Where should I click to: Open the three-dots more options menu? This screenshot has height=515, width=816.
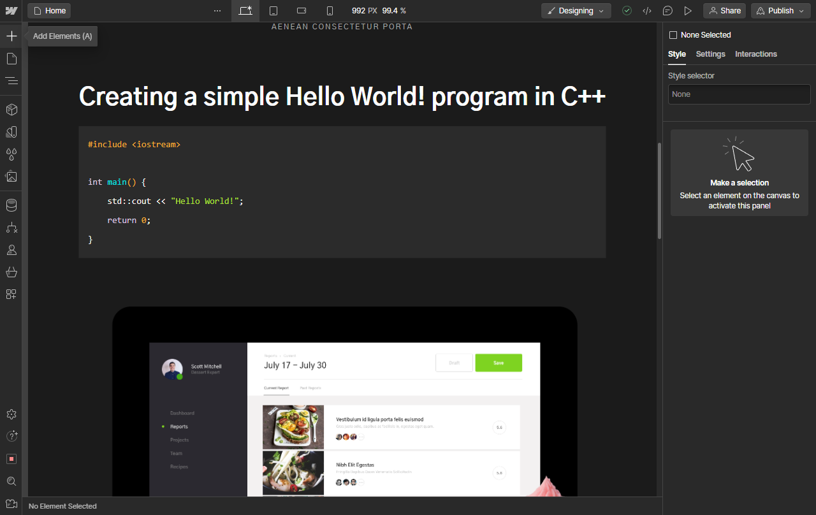pyautogui.click(x=217, y=11)
